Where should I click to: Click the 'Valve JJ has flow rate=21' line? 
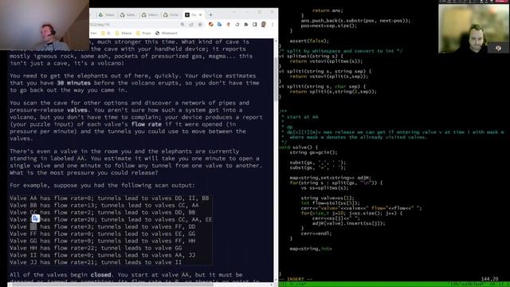(96, 262)
